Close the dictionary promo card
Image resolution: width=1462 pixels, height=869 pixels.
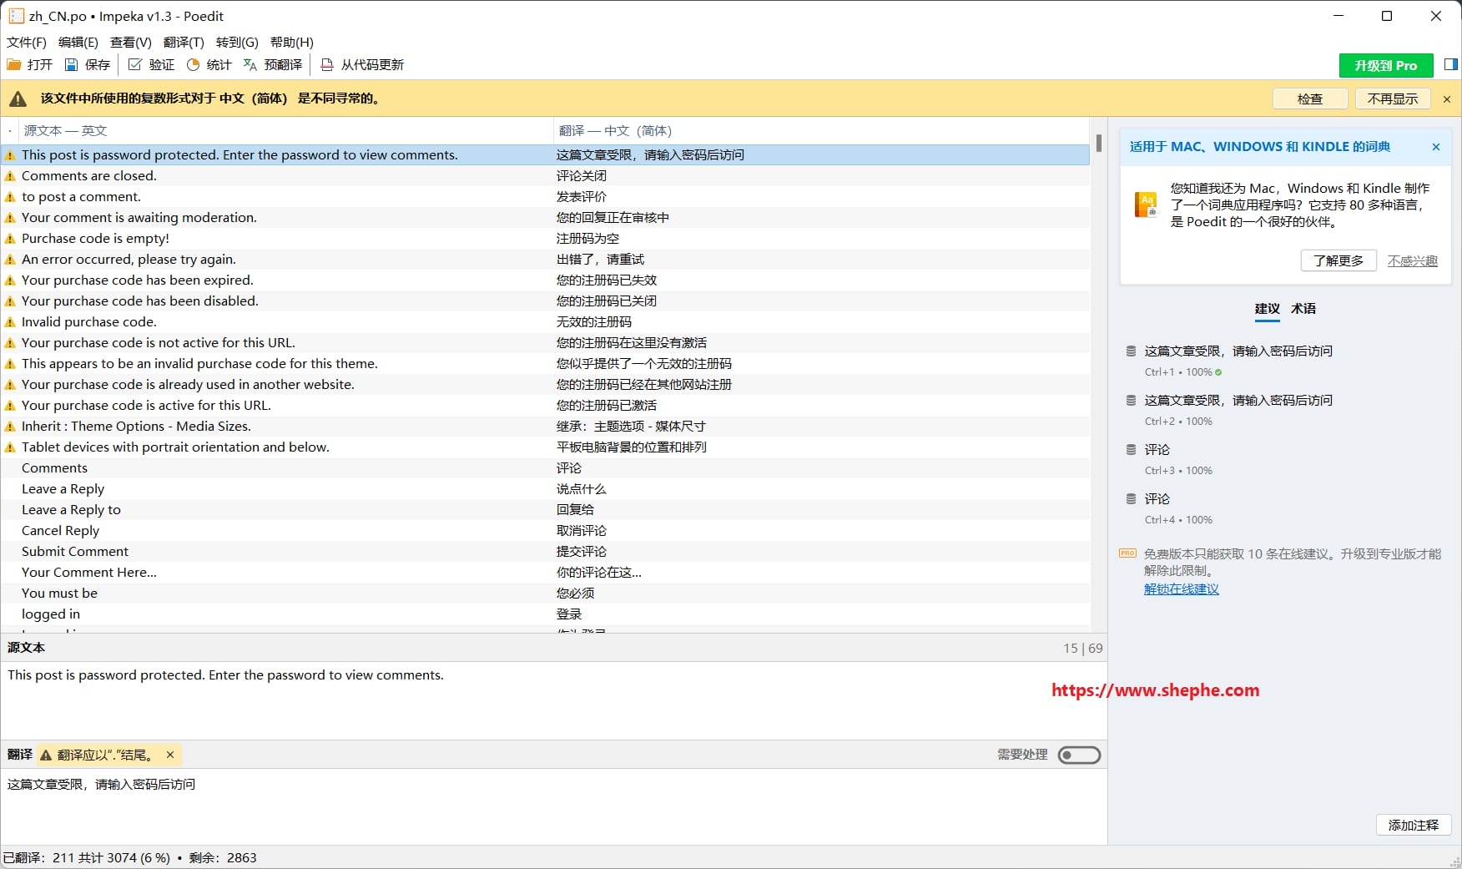coord(1436,147)
